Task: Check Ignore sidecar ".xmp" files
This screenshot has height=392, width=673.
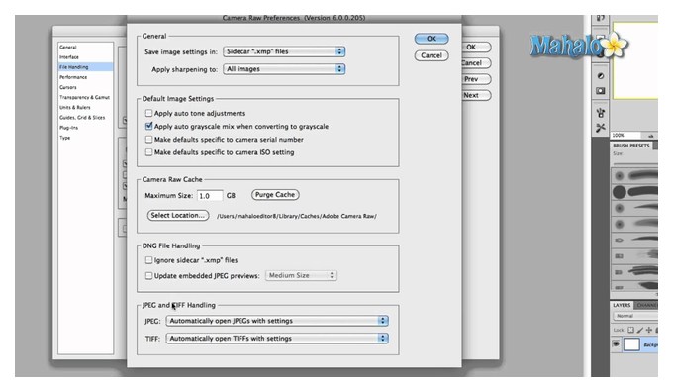Action: click(148, 260)
